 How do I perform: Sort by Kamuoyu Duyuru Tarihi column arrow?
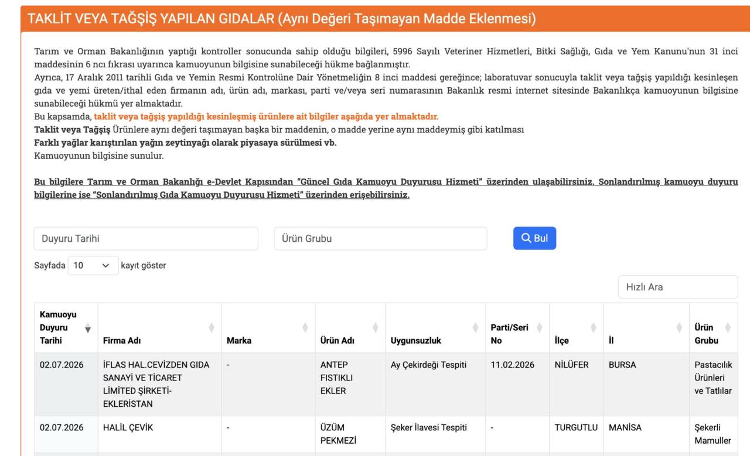point(88,328)
